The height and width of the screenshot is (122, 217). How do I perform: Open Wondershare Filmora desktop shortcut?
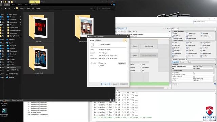[x=4, y=113]
